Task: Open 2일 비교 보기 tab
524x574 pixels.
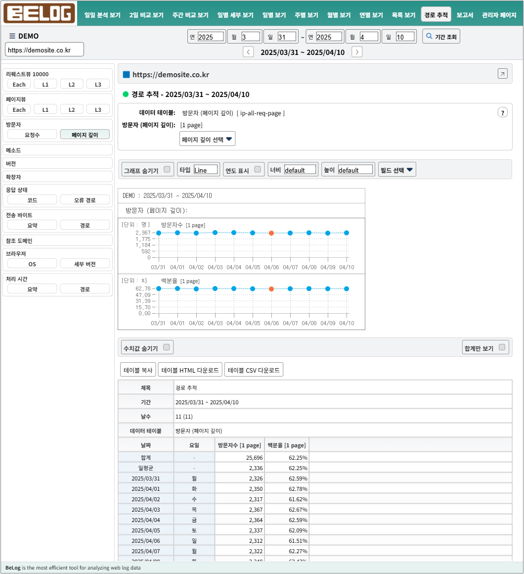Action: click(x=146, y=15)
